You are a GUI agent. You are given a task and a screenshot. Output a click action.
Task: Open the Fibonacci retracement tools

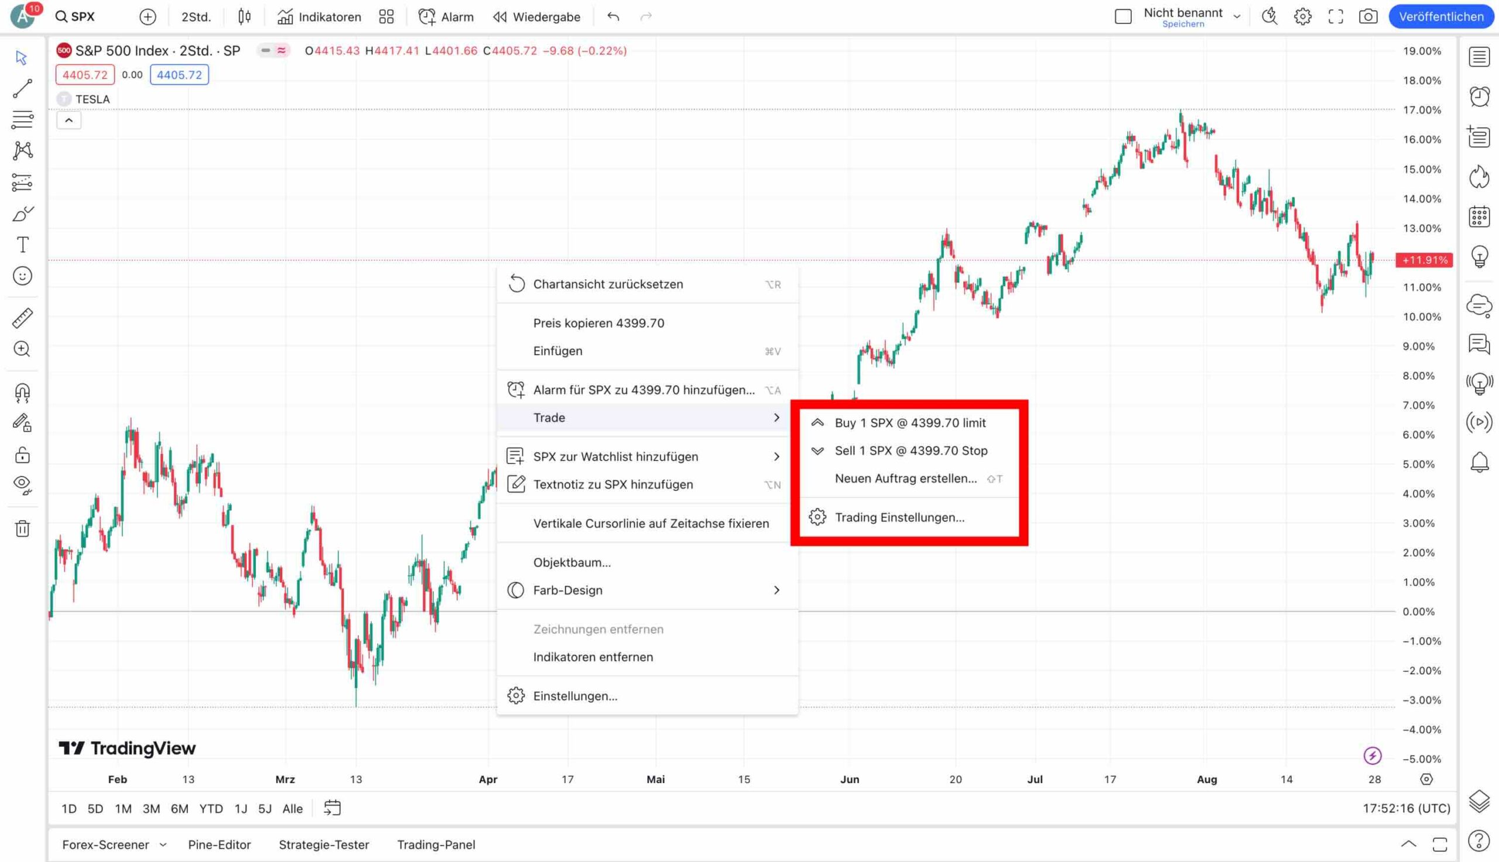point(22,119)
